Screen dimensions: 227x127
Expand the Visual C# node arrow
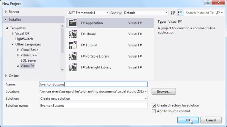click(x=13, y=33)
